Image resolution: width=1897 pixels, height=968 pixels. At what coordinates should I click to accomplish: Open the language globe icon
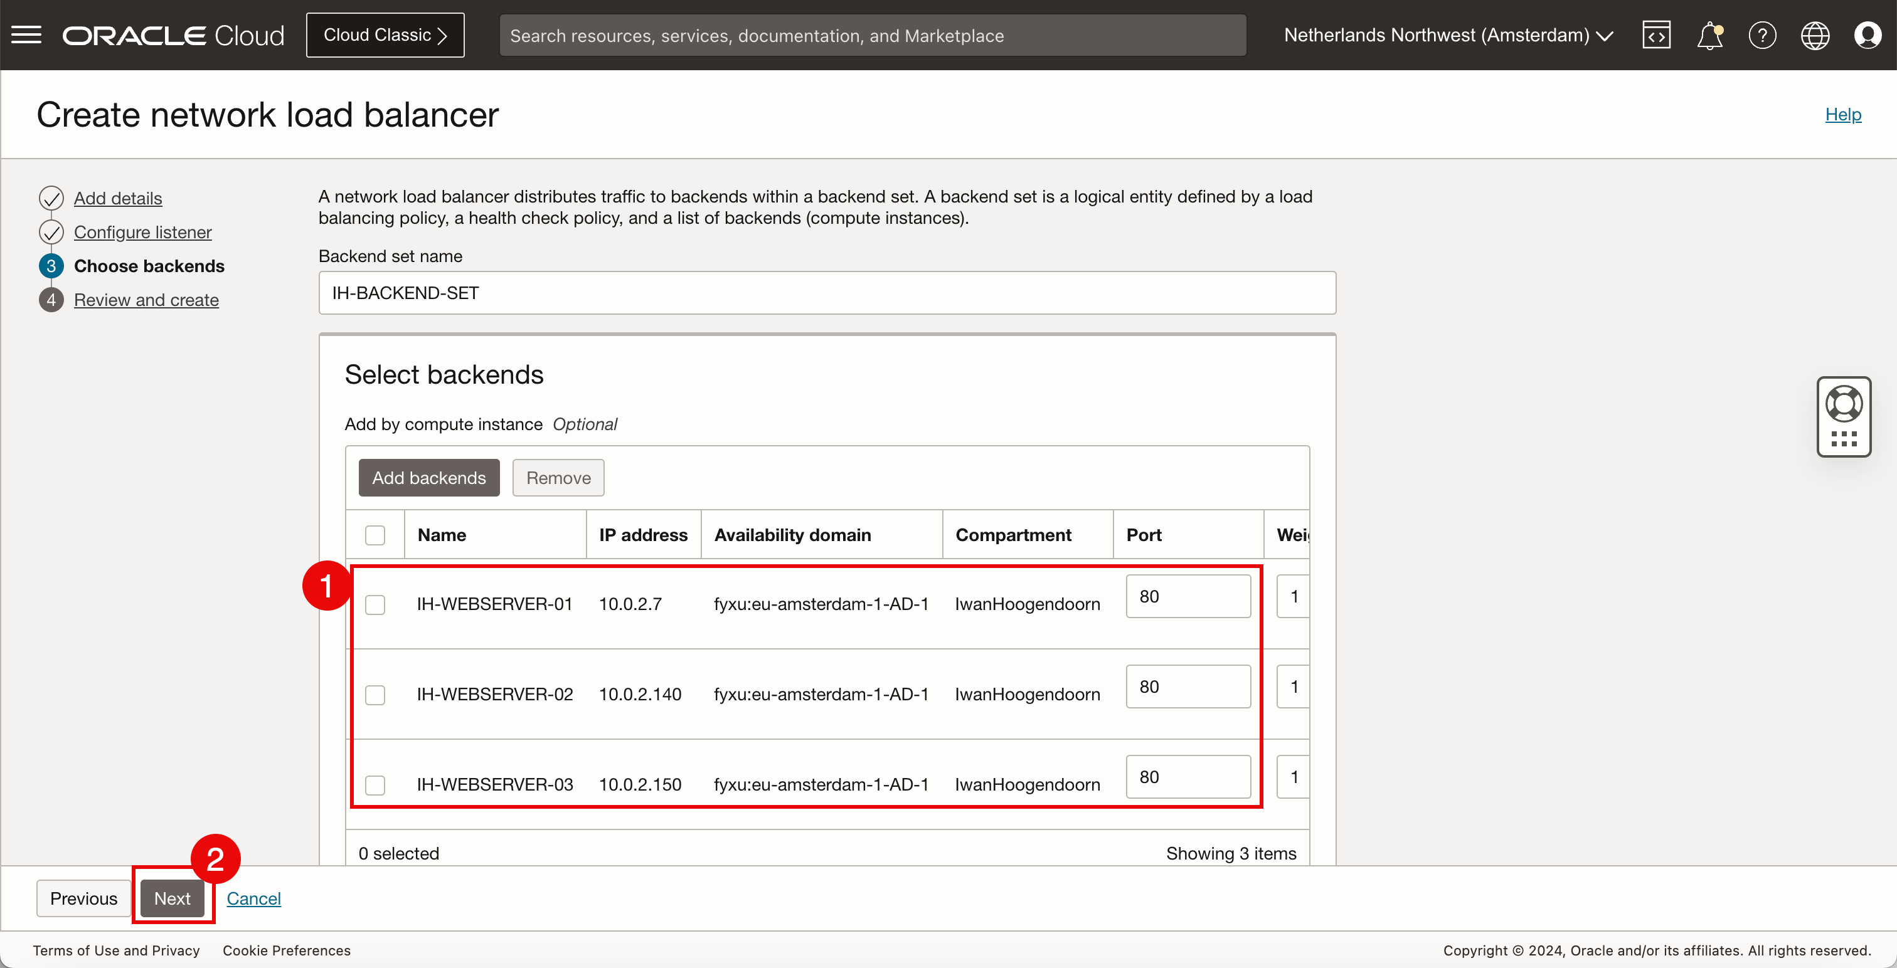tap(1815, 34)
